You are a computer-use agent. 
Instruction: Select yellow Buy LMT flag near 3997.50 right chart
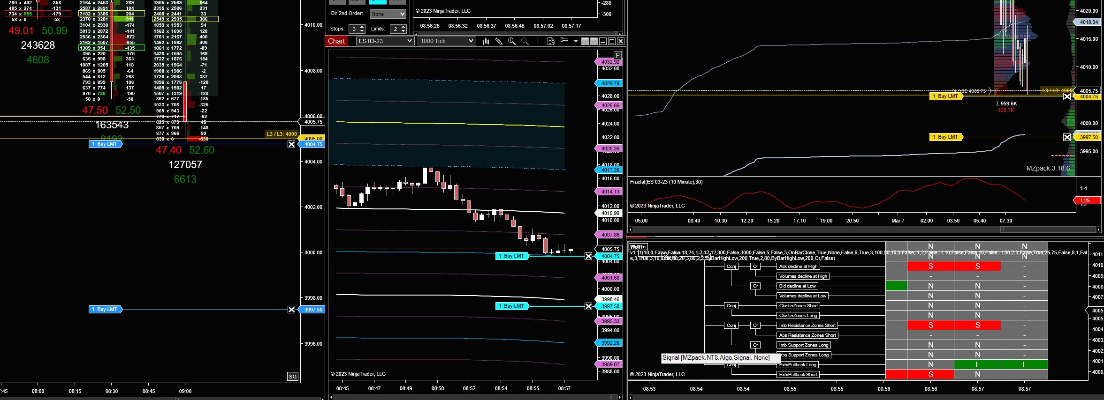tap(946, 137)
